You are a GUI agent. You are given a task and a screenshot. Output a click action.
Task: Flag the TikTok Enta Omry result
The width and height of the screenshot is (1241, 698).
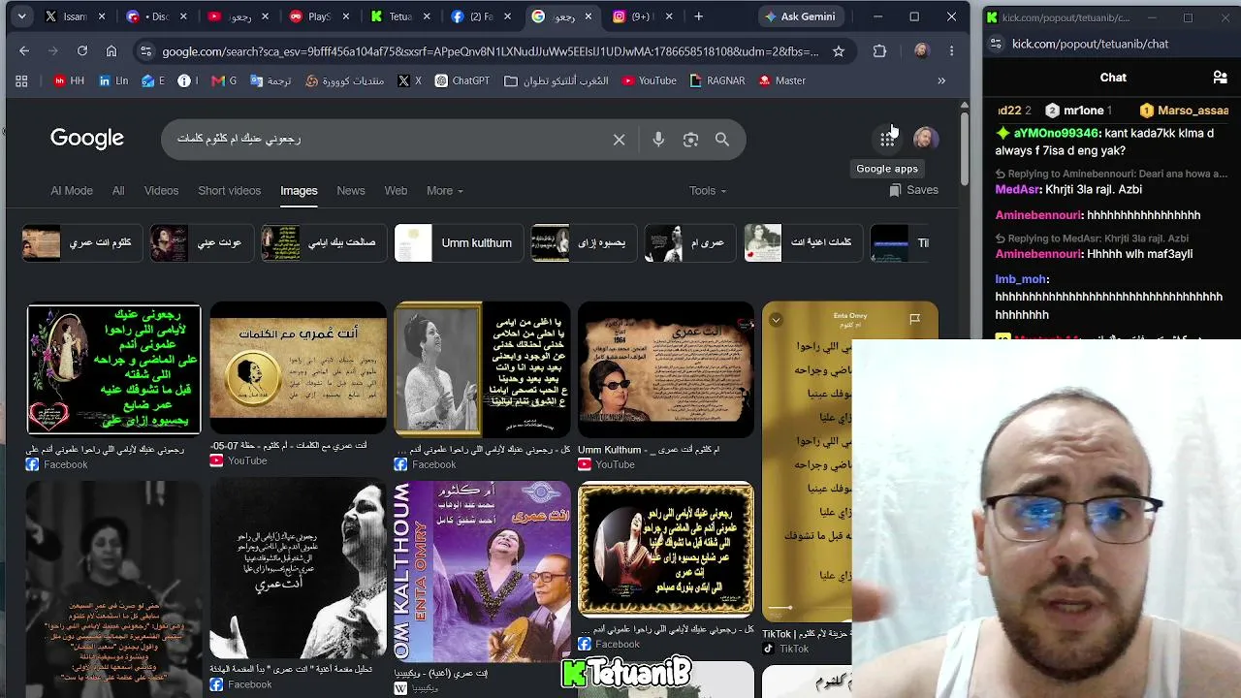(914, 320)
